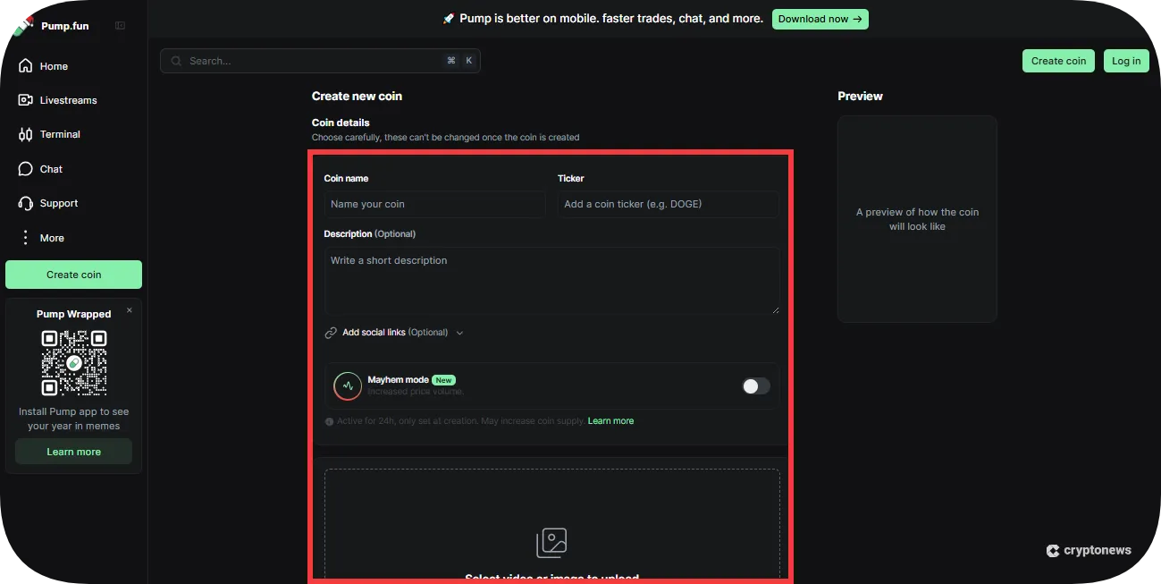1161x584 pixels.
Task: Click the Pump Wrapped QR code
Action: coord(73,363)
